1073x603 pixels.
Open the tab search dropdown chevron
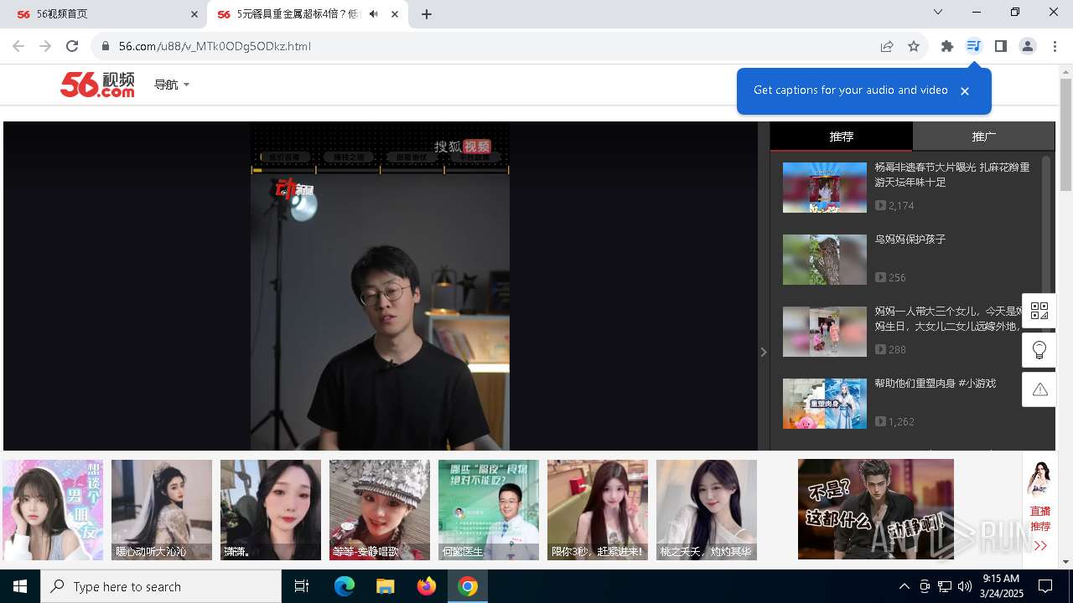938,12
